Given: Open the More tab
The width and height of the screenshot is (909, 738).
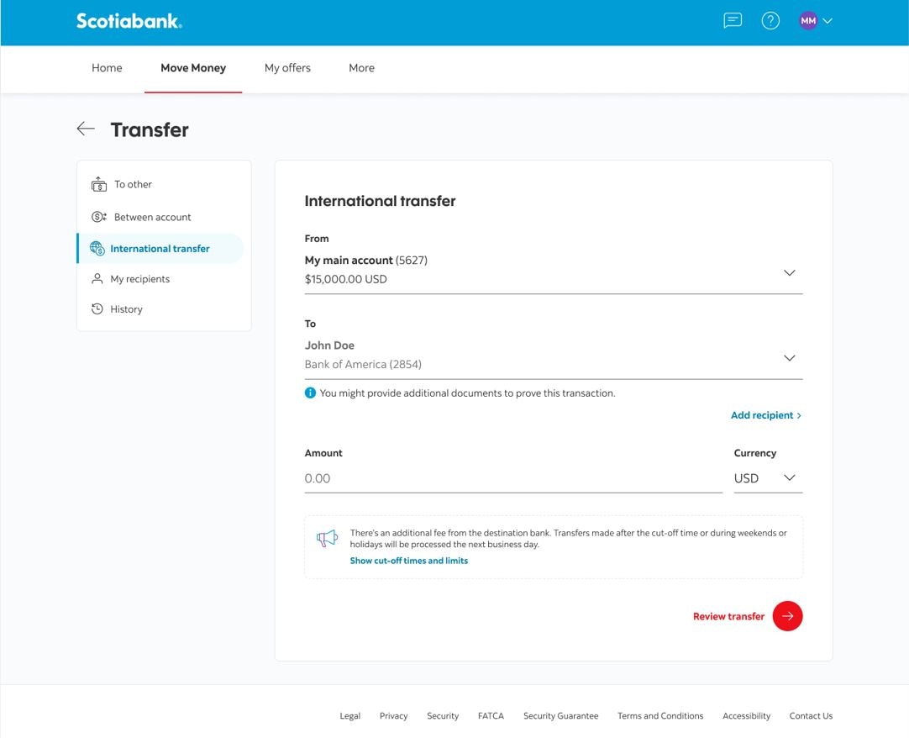Looking at the screenshot, I should (362, 68).
